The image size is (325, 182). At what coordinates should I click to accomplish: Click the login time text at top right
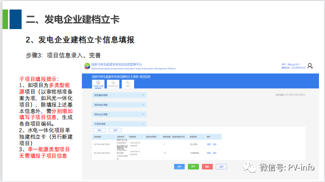point(293,68)
